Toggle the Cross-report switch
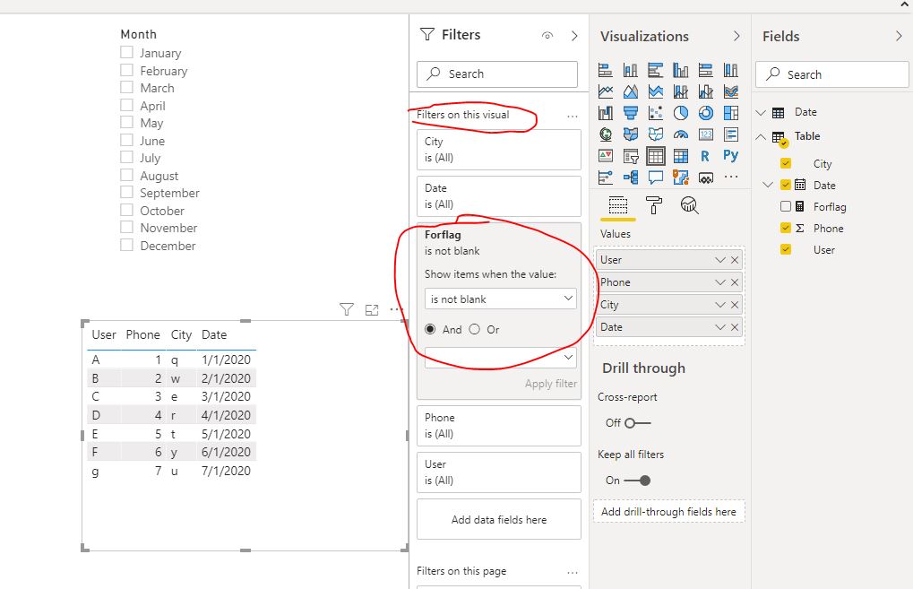Viewport: 913px width, 589px height. 637,423
